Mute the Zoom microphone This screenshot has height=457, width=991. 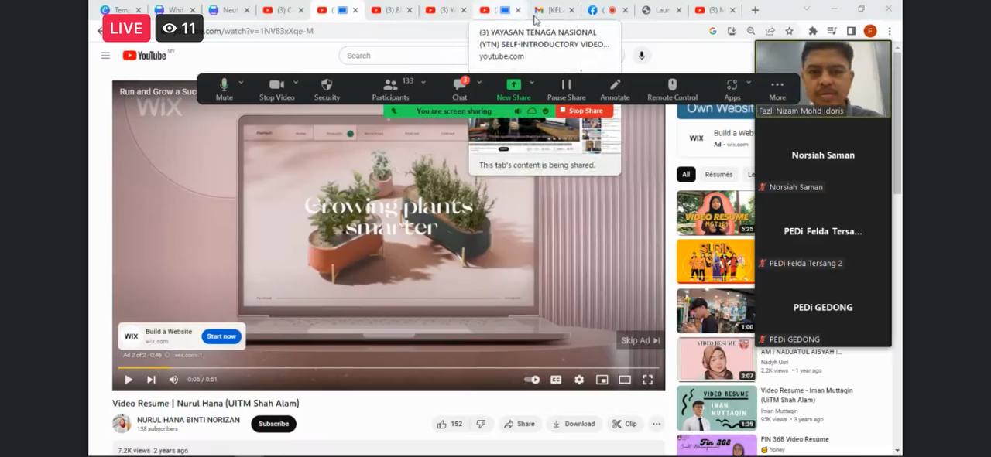click(224, 85)
